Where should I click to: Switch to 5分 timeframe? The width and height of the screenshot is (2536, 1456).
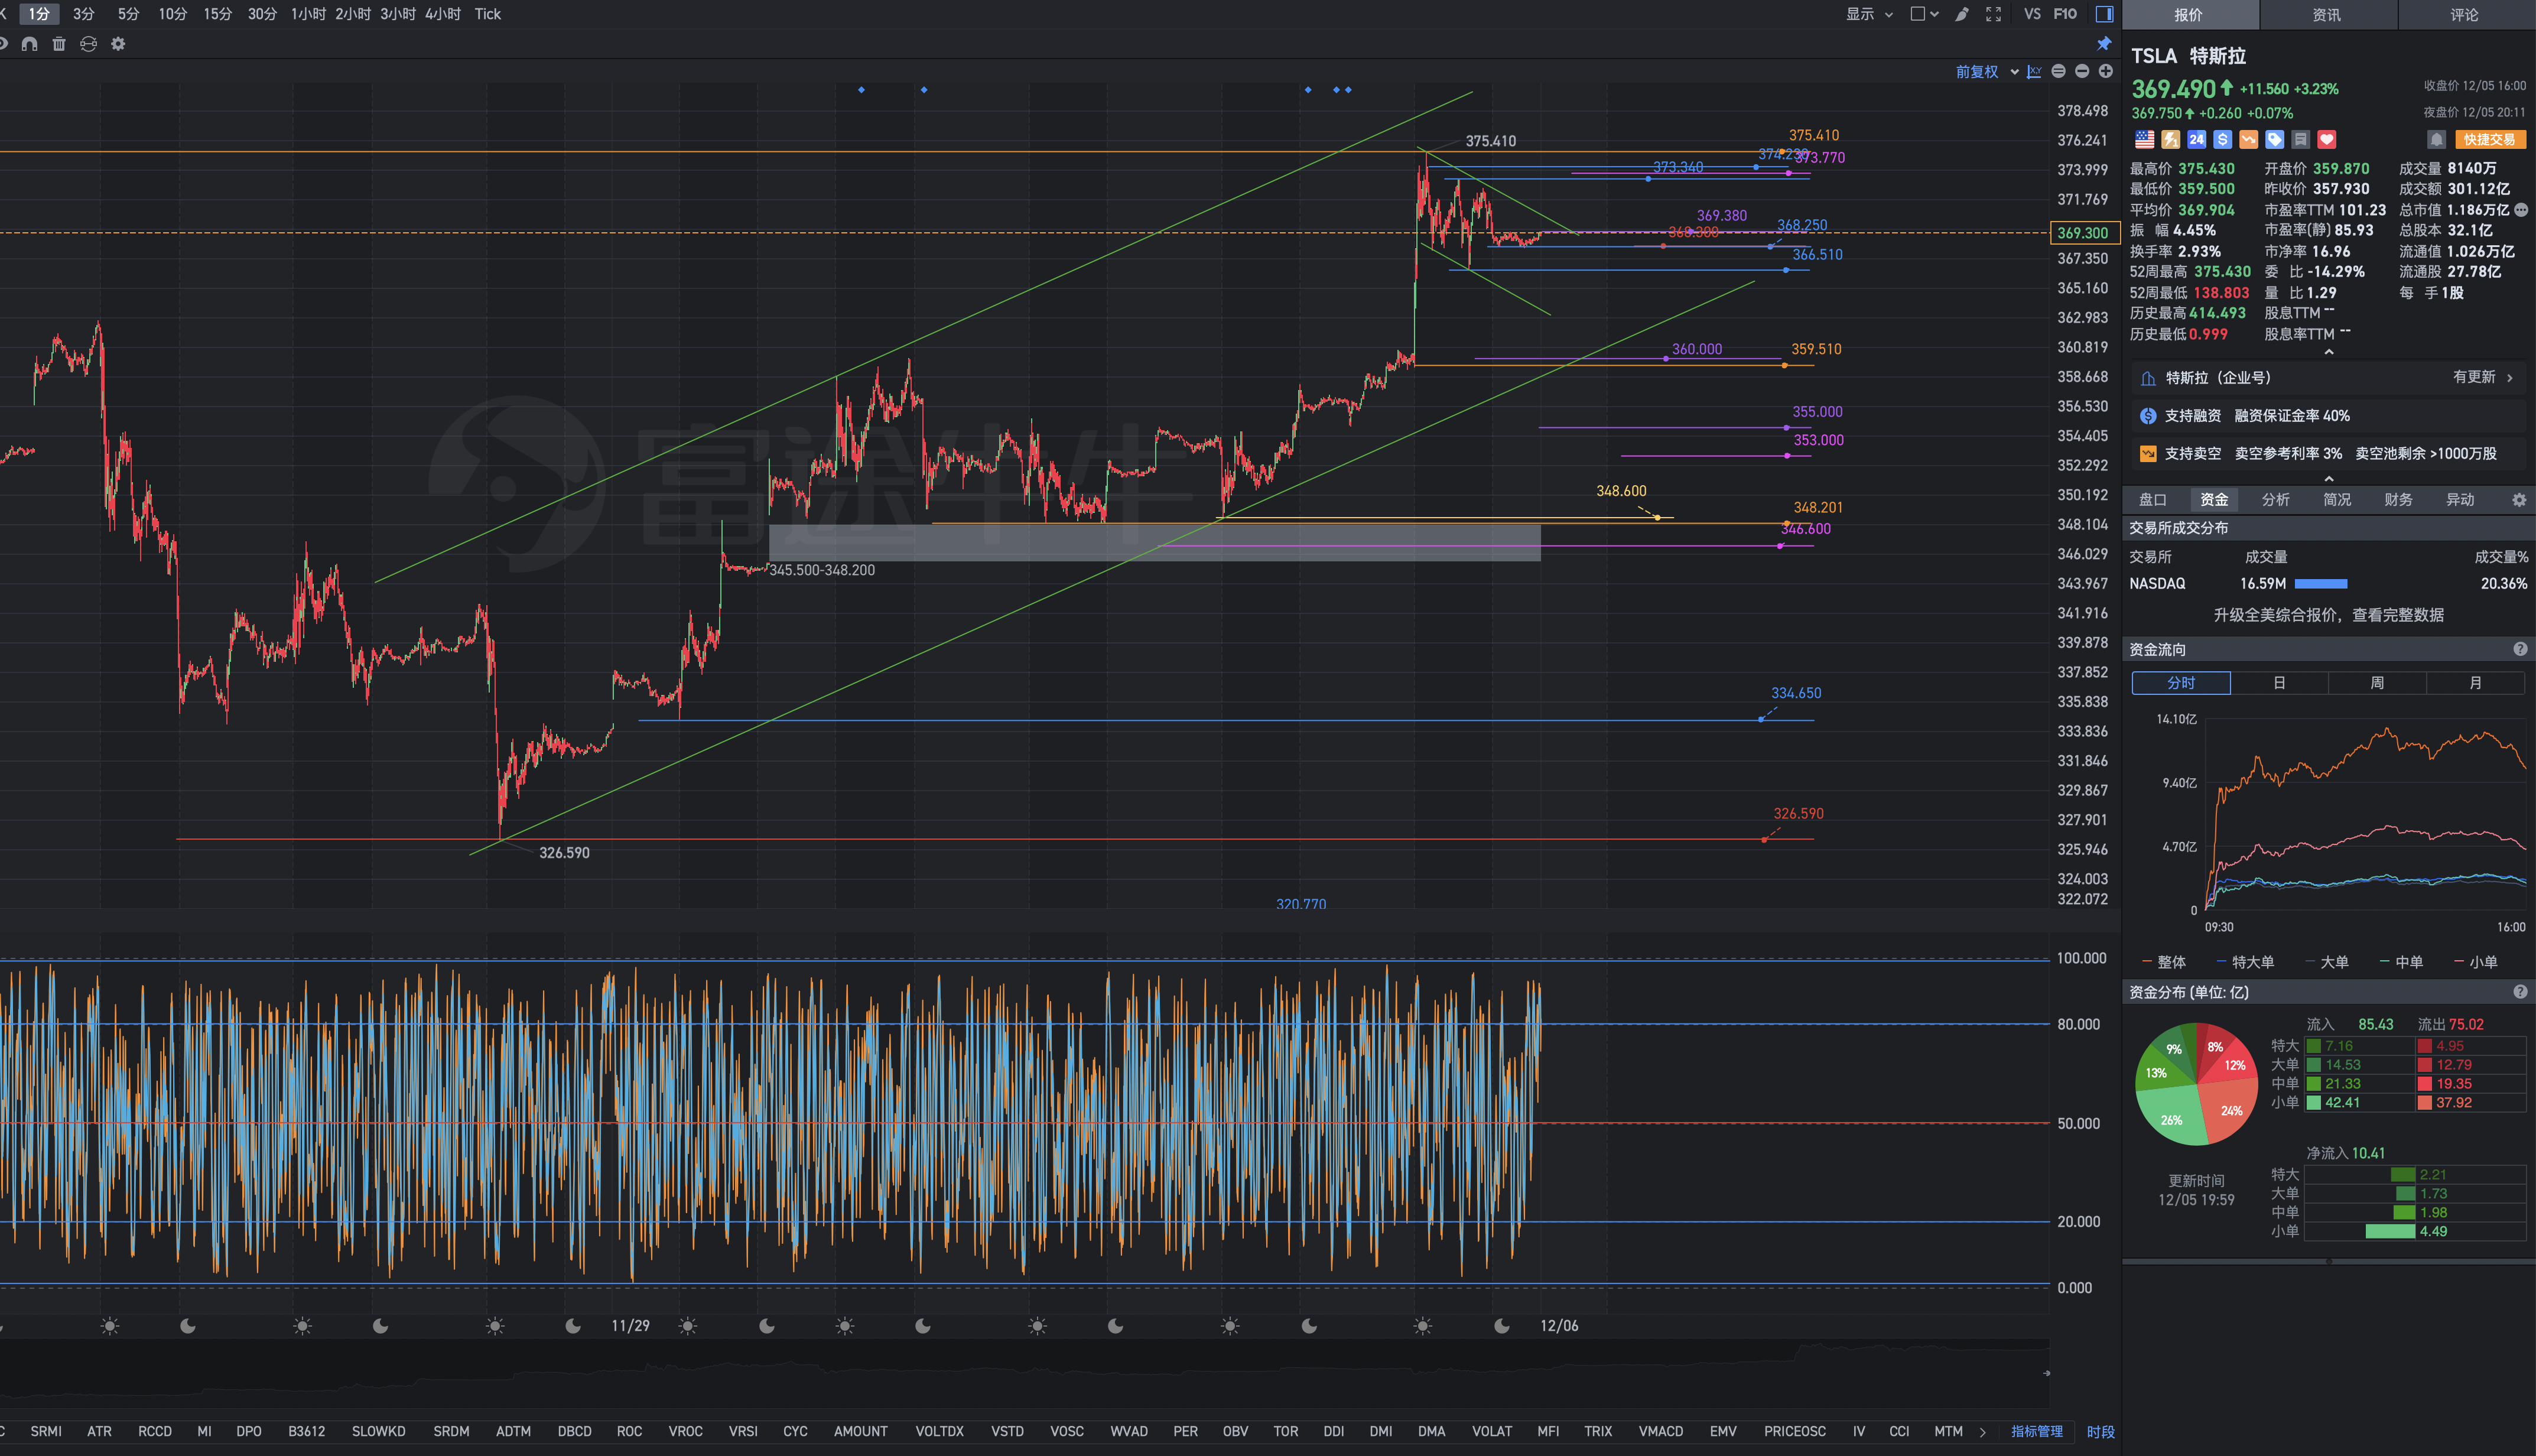click(x=128, y=14)
